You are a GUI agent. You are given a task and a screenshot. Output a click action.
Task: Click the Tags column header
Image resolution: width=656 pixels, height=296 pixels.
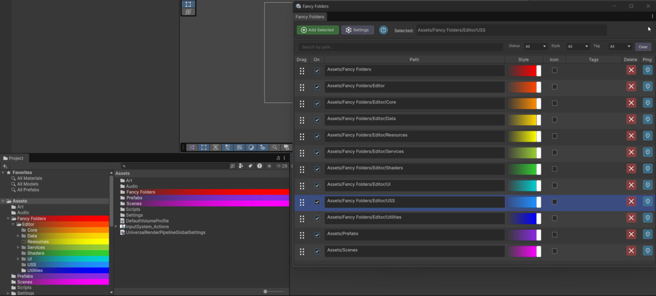(594, 60)
